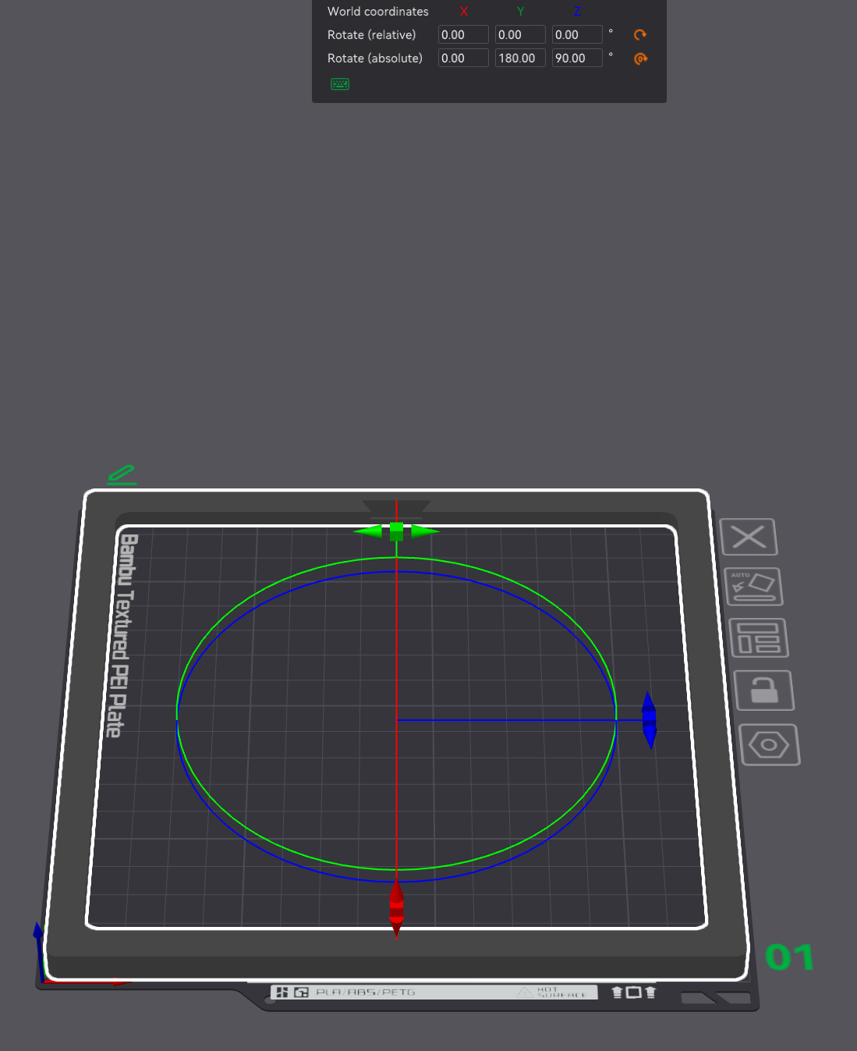Click the red X axis column header
The height and width of the screenshot is (1051, 857).
point(464,12)
